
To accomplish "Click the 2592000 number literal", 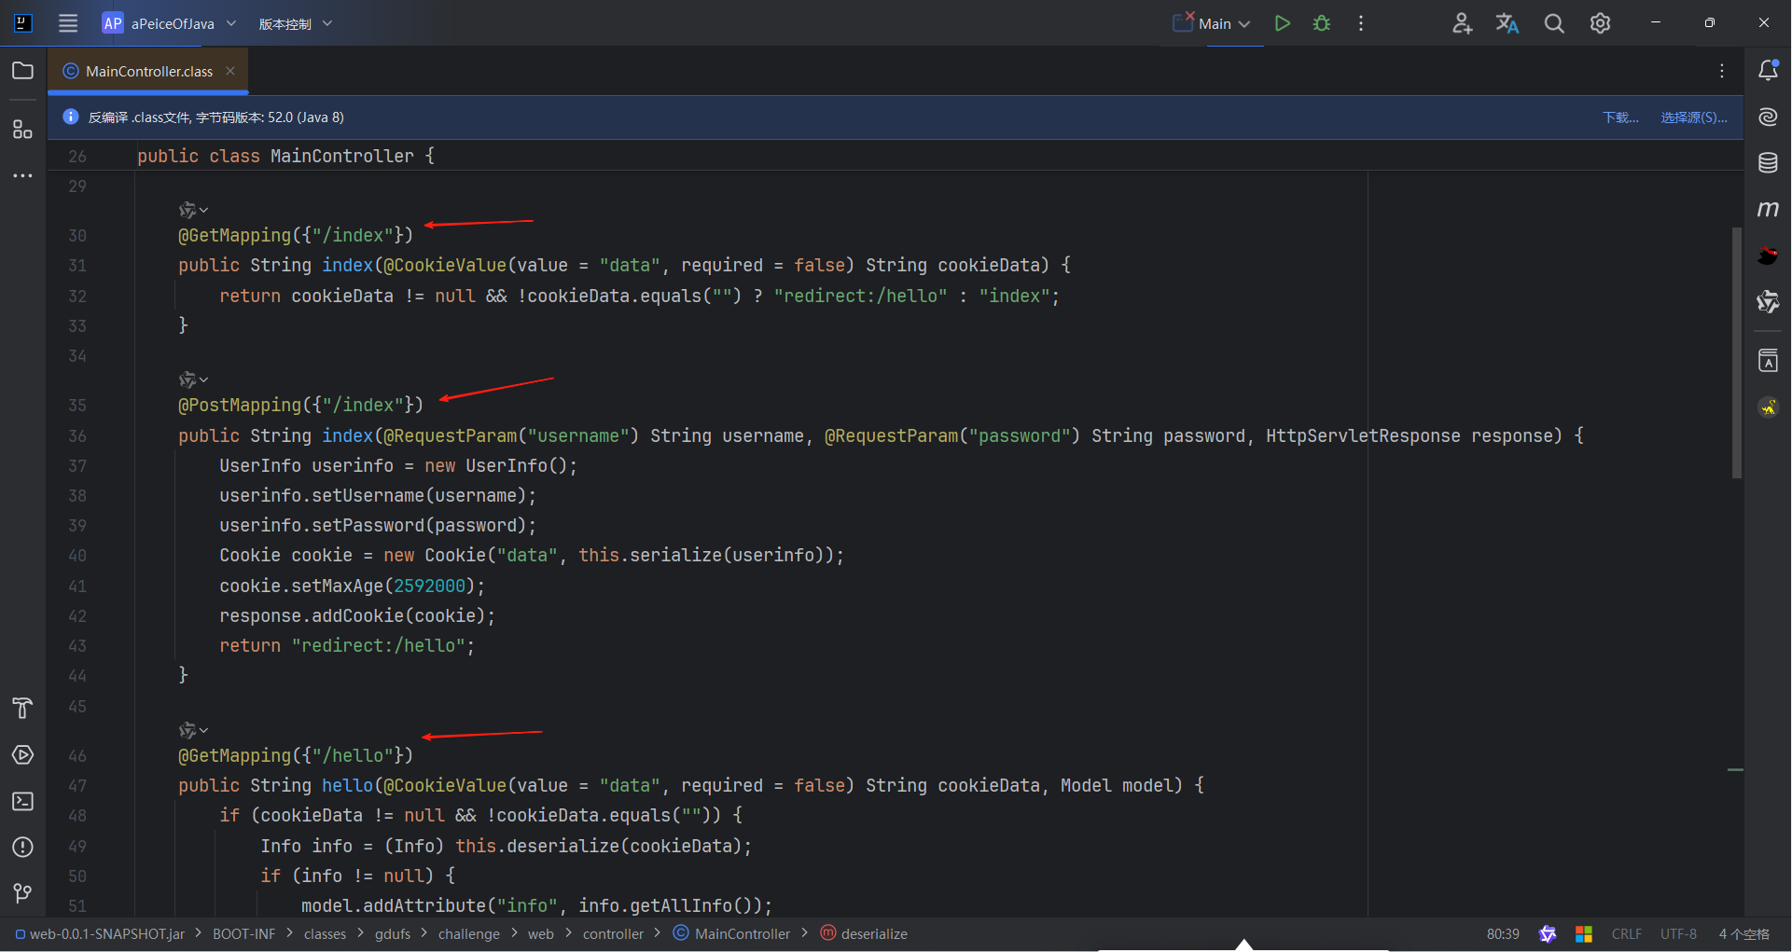I will pos(429,586).
